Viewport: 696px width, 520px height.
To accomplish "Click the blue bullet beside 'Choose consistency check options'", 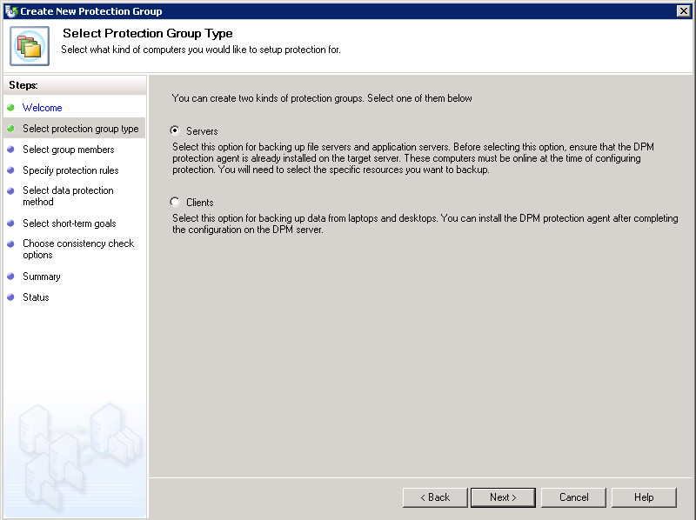I will coord(10,243).
